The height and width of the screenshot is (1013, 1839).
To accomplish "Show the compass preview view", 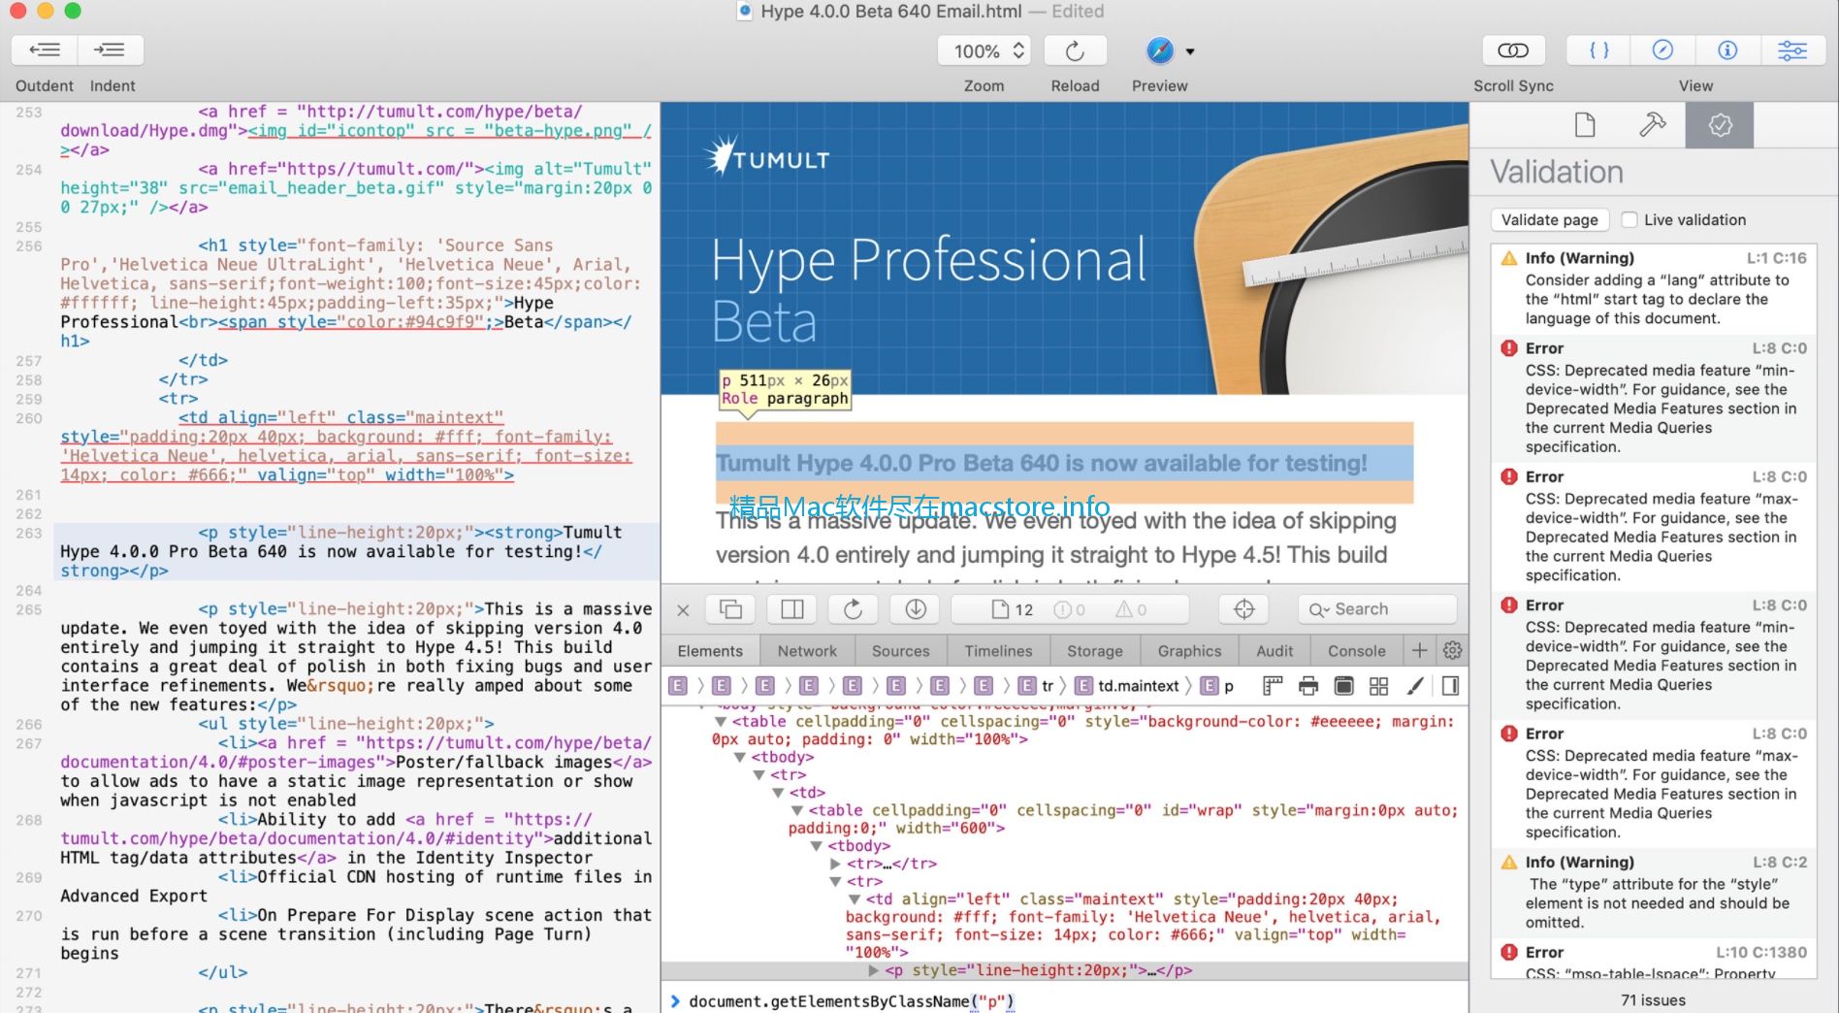I will pos(1662,50).
